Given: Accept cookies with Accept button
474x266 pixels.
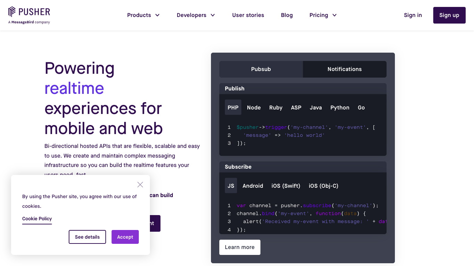Looking at the screenshot, I should pyautogui.click(x=125, y=237).
